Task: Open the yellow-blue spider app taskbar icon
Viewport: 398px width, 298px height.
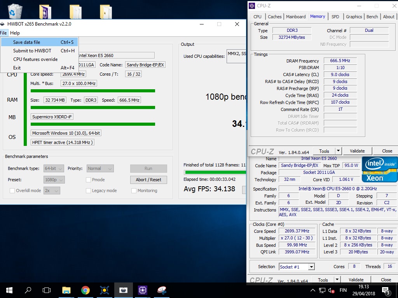Action: click(104, 290)
